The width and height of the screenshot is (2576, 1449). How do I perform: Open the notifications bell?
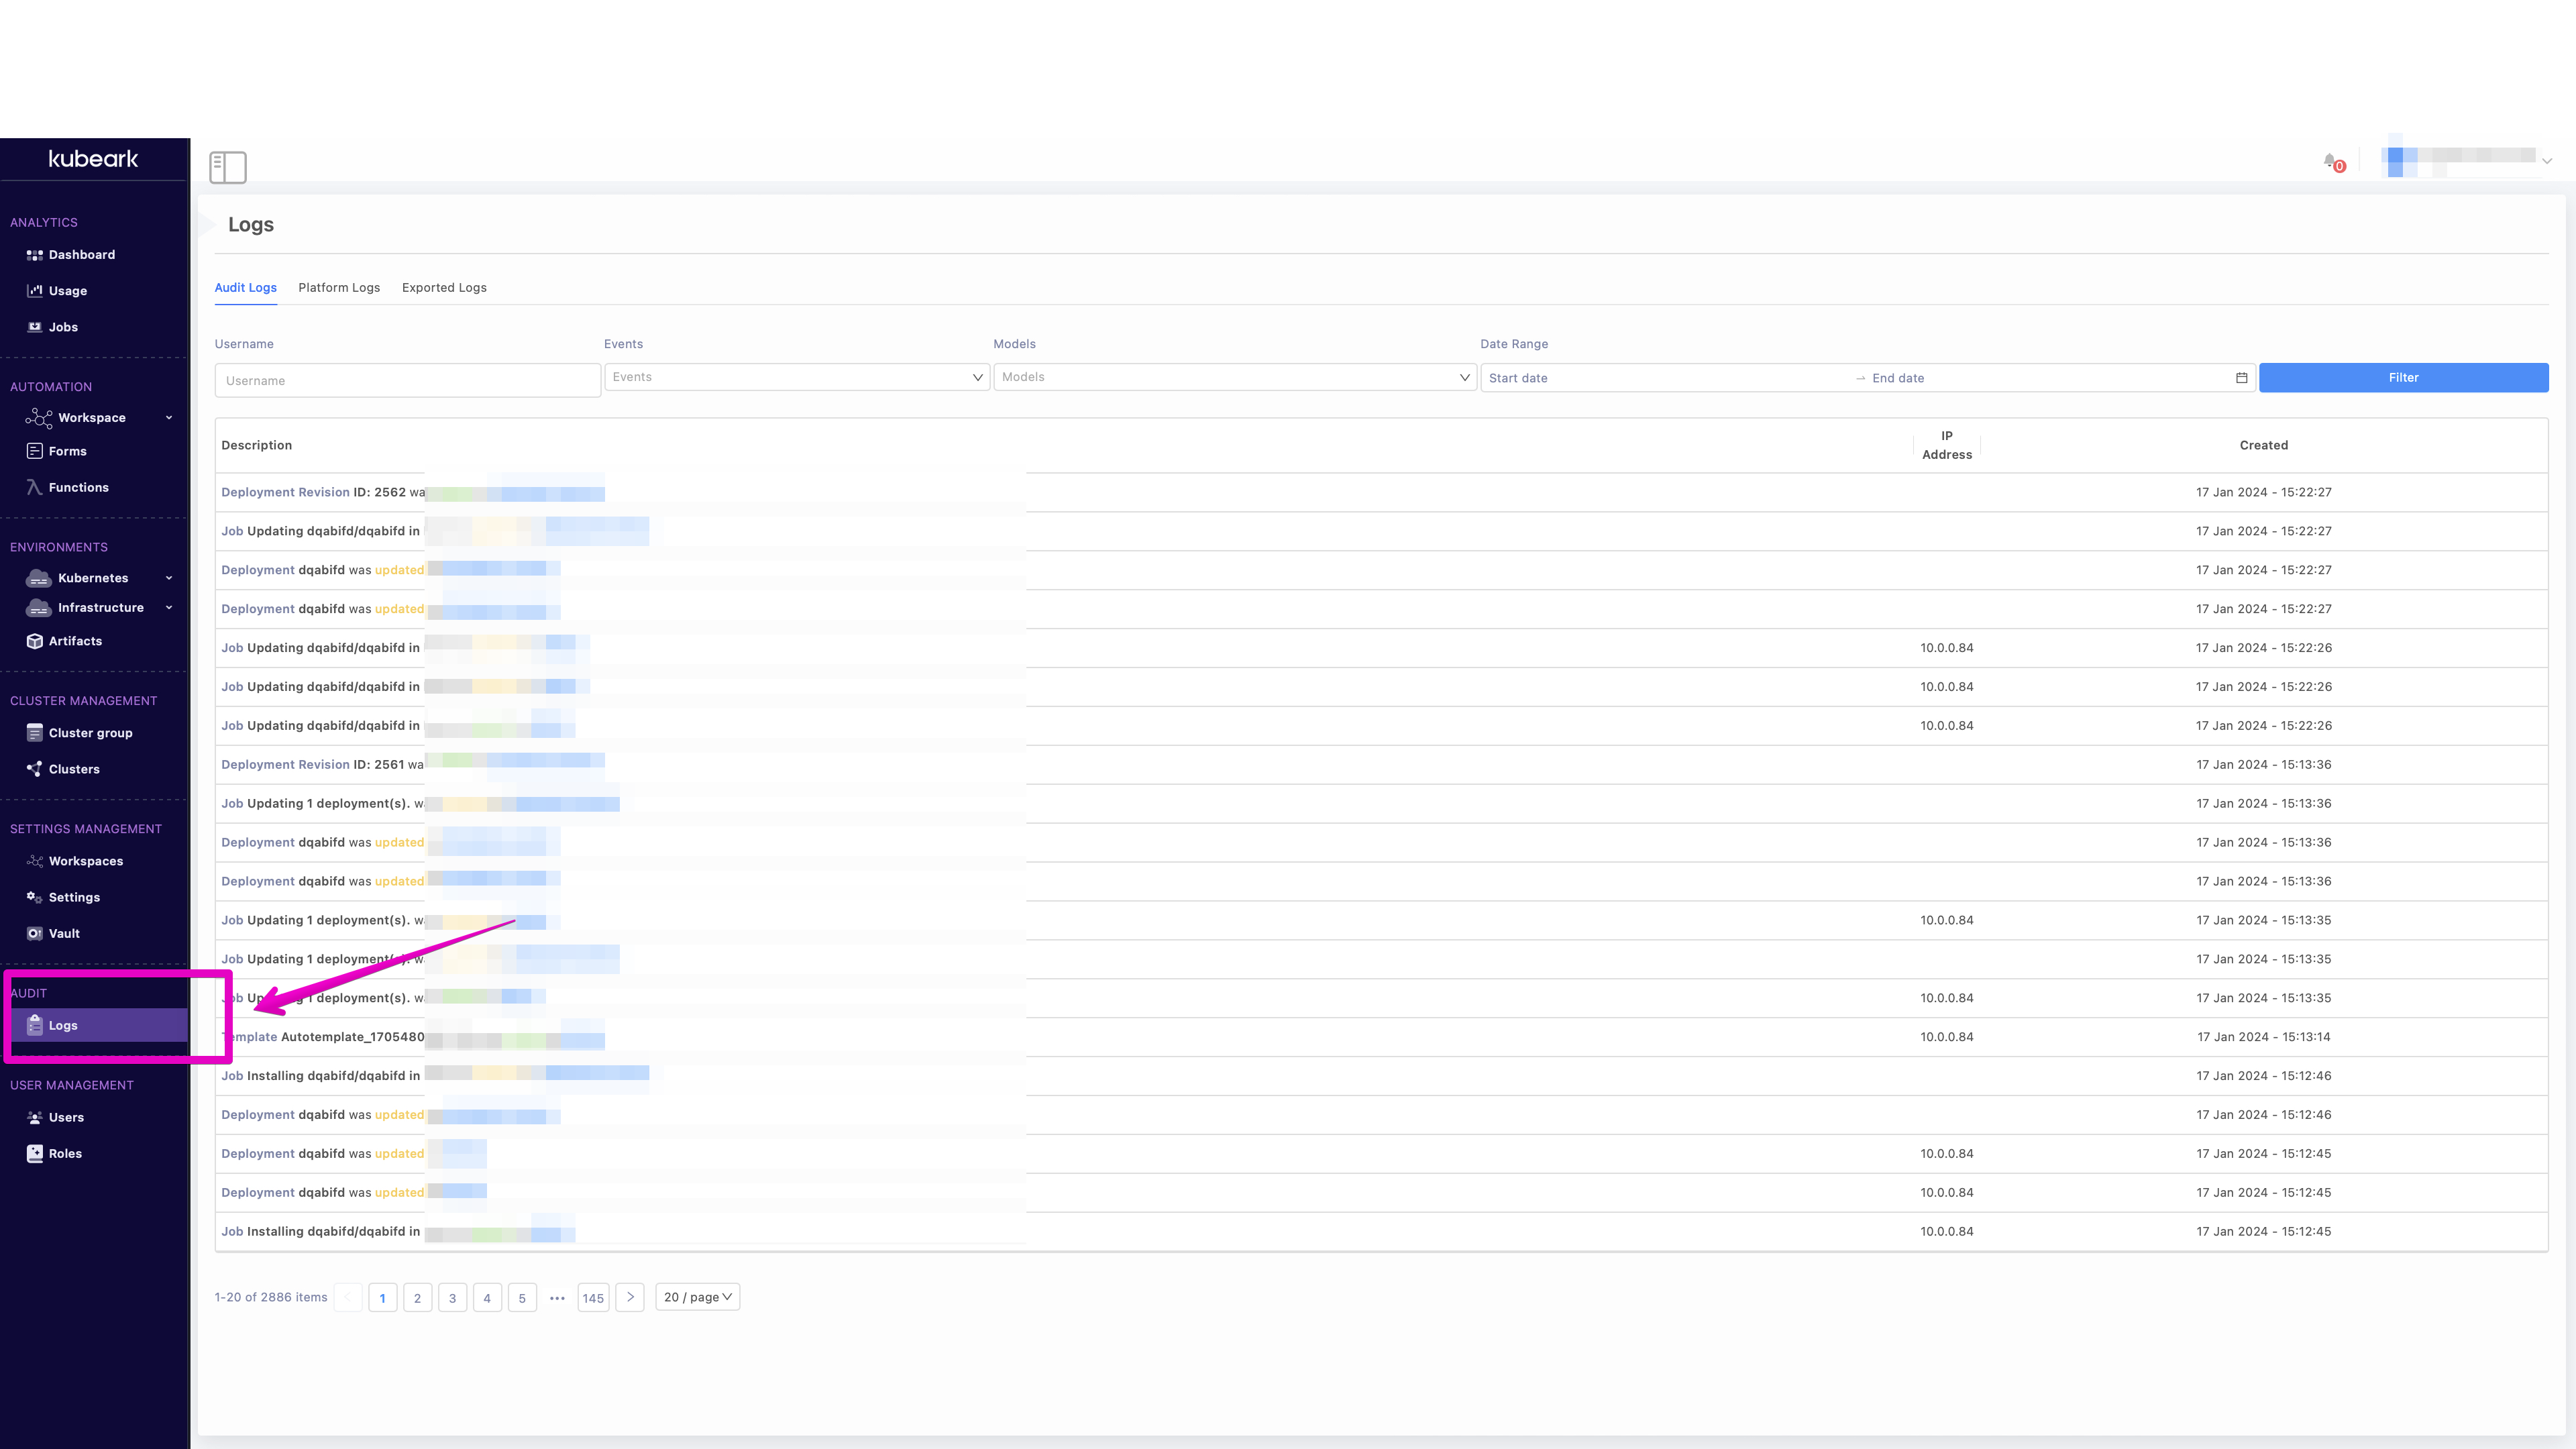[2330, 161]
